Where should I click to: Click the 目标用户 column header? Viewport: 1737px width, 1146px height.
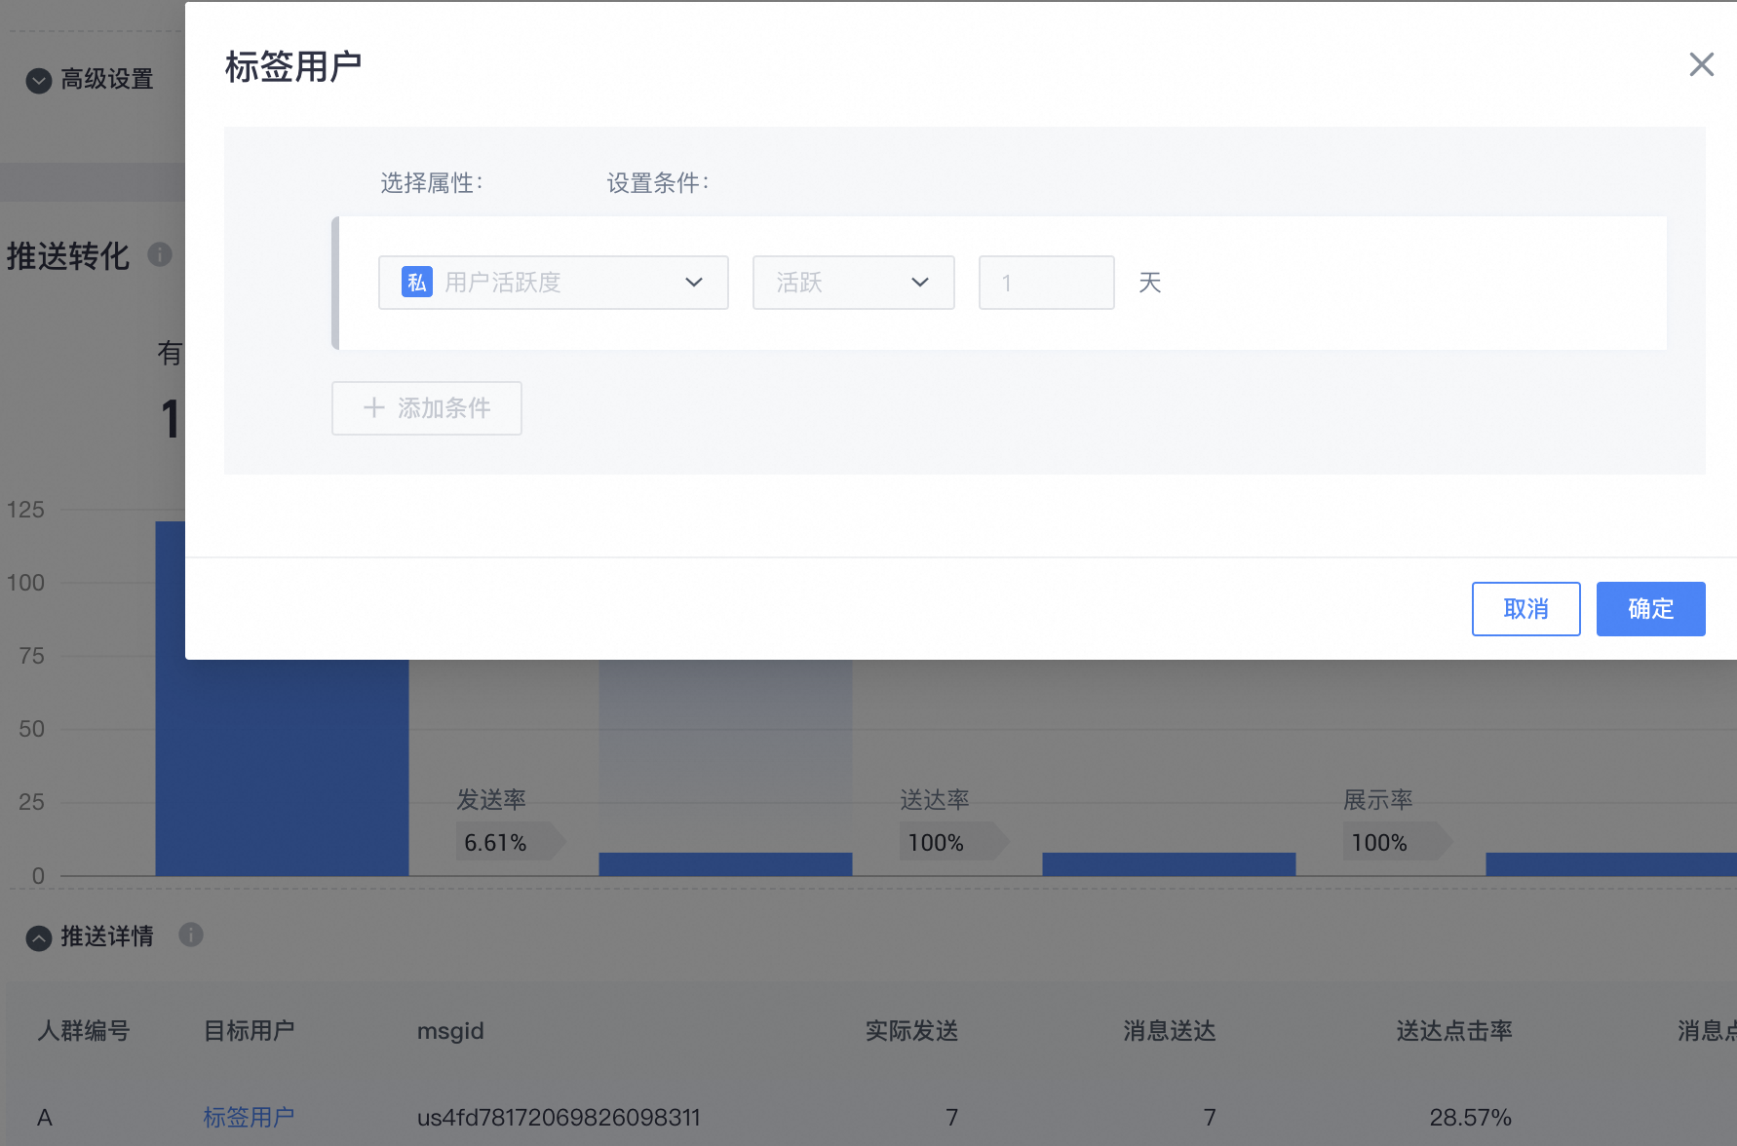click(x=249, y=1030)
